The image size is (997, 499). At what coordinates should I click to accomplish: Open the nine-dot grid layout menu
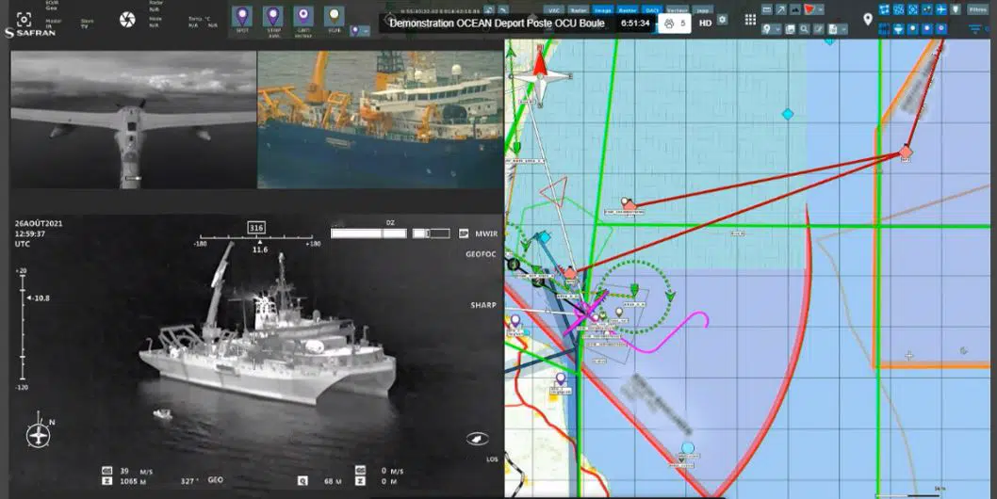click(750, 20)
